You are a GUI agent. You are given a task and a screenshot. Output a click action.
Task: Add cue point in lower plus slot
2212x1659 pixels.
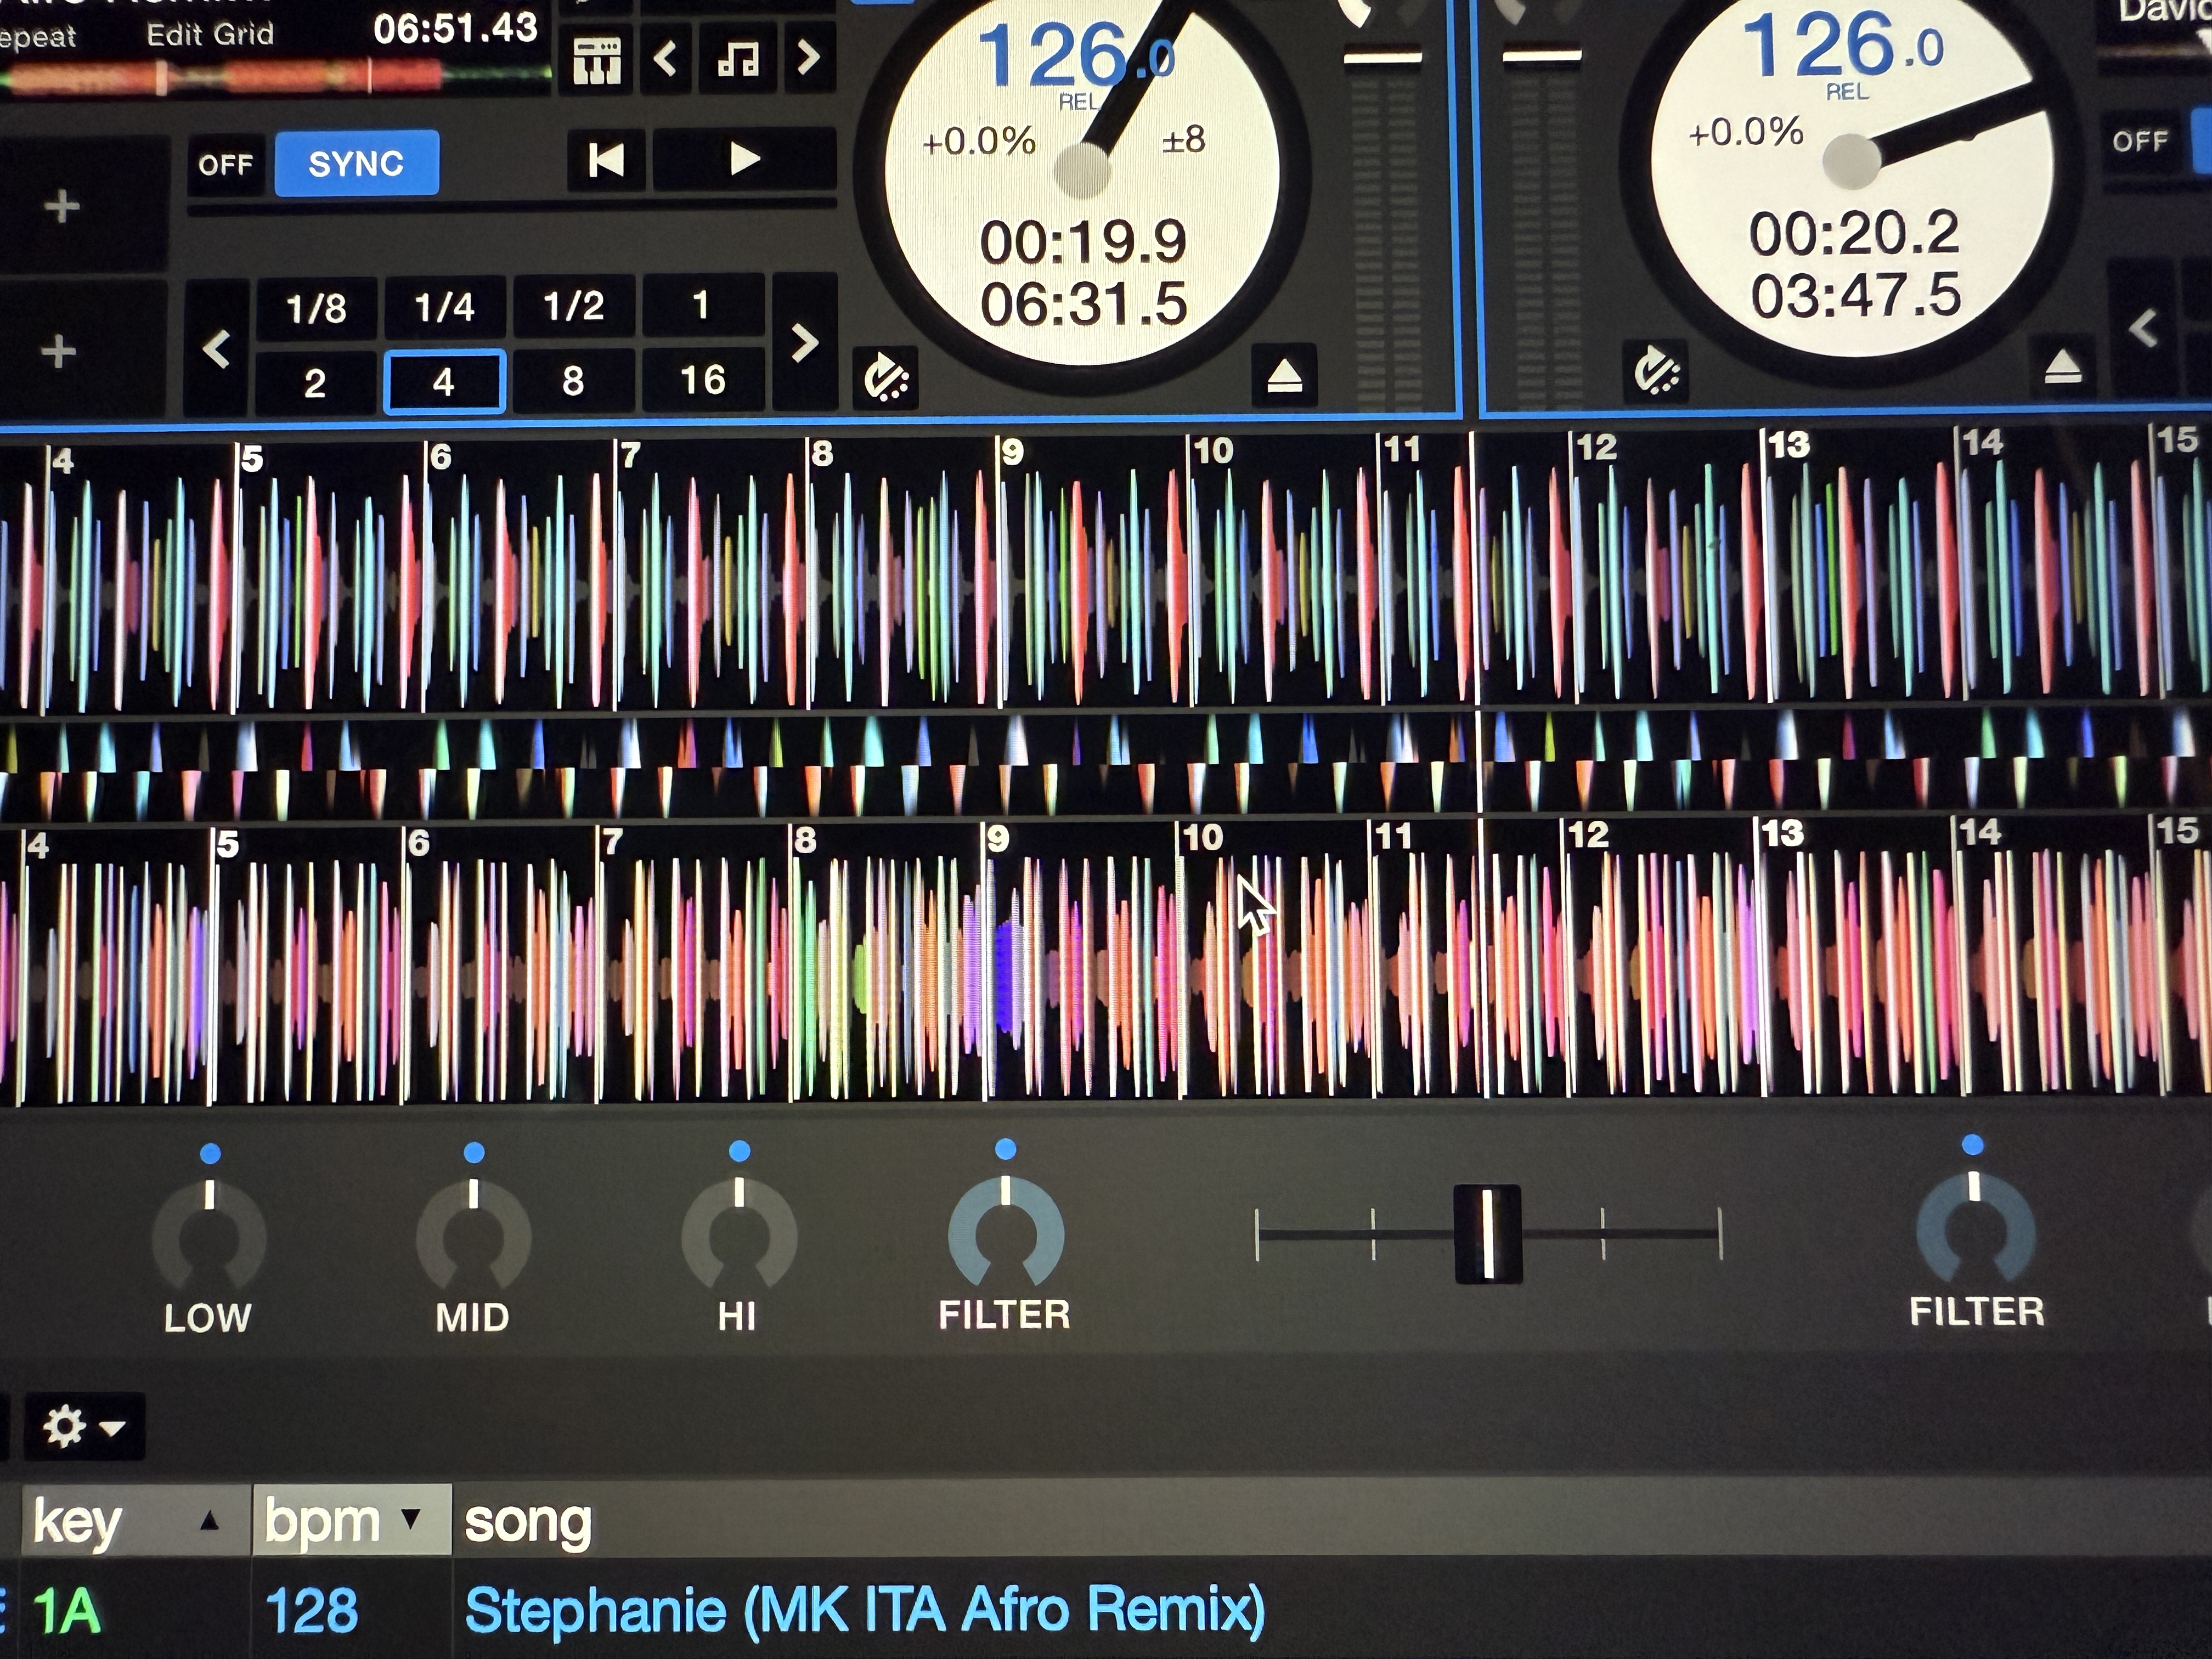coord(59,351)
